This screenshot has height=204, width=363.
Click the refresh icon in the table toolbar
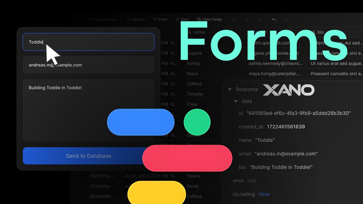pos(76,20)
